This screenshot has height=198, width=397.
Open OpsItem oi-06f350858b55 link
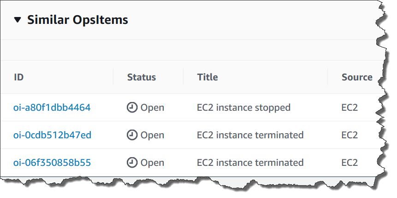[x=52, y=163]
